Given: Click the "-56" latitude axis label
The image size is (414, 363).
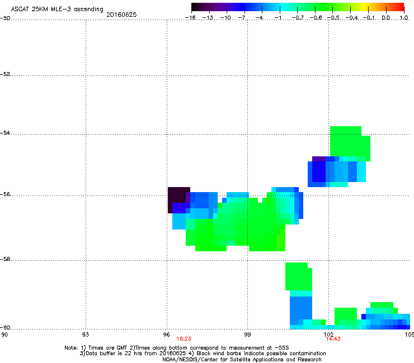Looking at the screenshot, I should (5, 194).
